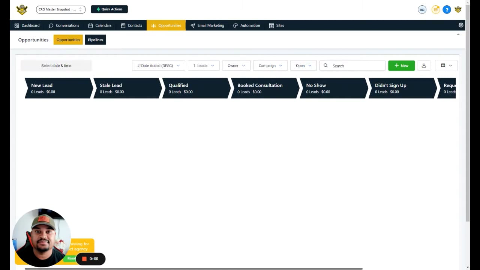This screenshot has height=270, width=480.
Task: Switch to the Pipelines tab
Action: coord(95,40)
